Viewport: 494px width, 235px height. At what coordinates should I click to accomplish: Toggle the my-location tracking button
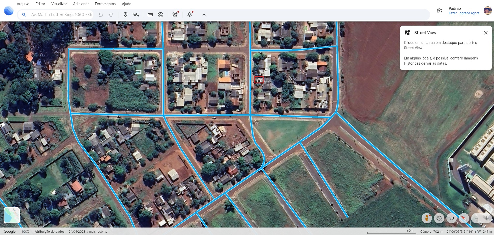click(x=439, y=218)
